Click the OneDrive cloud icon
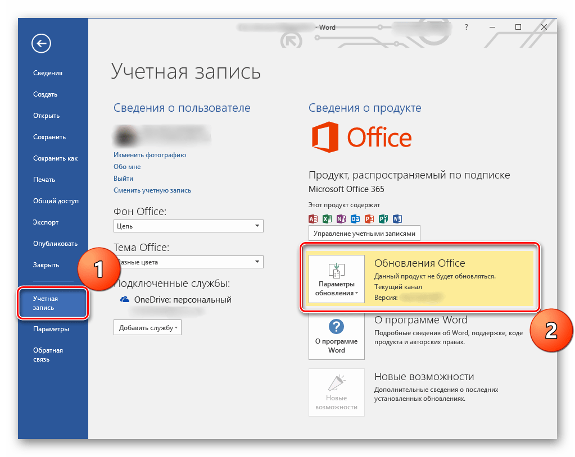The image size is (575, 457). (x=125, y=300)
